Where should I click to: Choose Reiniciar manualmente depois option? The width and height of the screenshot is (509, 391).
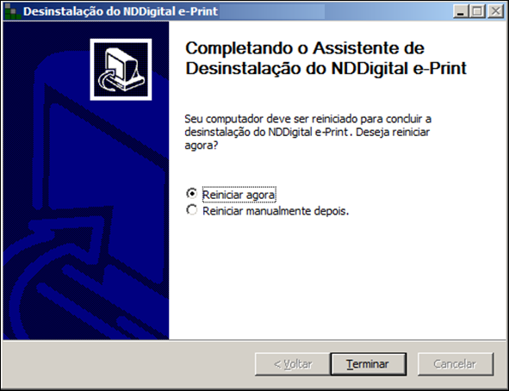[191, 210]
